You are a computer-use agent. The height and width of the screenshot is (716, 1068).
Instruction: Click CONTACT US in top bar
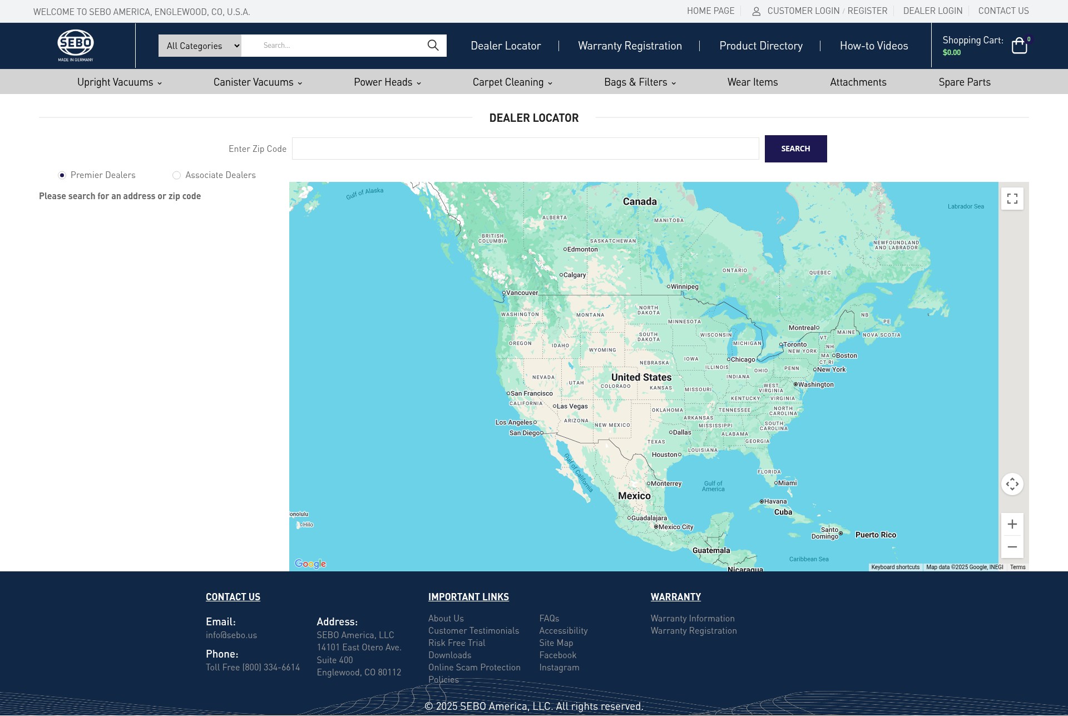[x=1003, y=11]
